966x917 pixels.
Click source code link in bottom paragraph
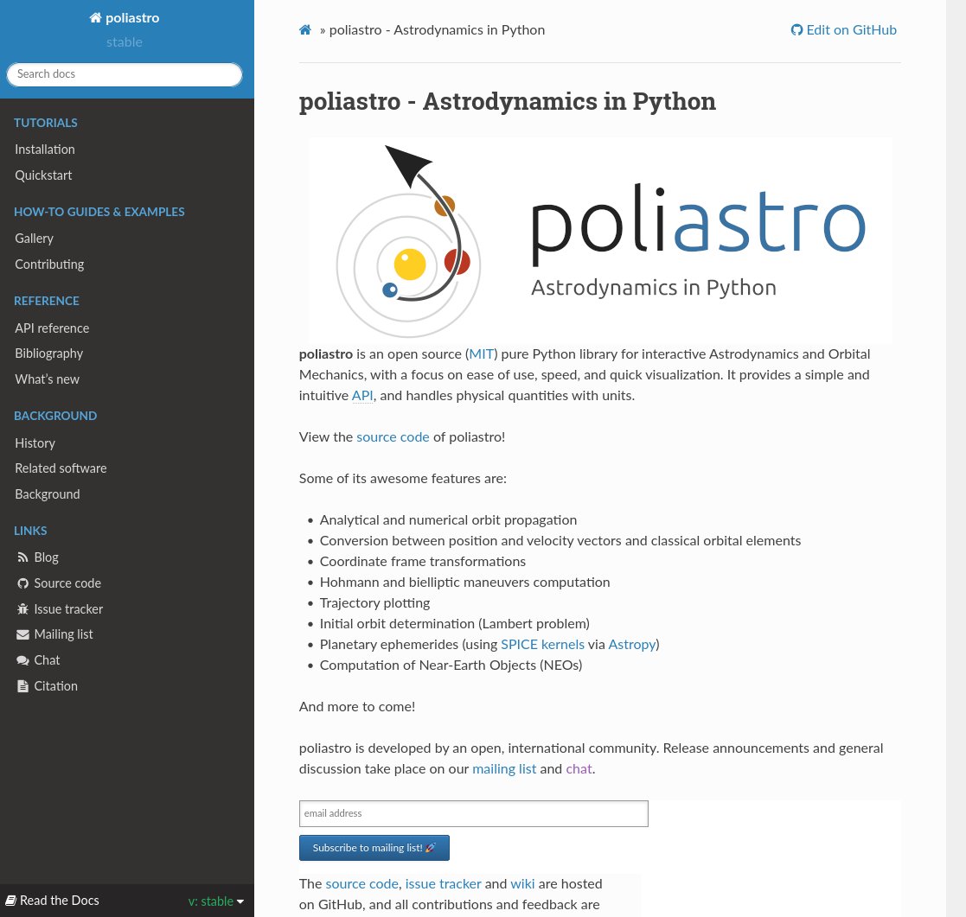361,884
